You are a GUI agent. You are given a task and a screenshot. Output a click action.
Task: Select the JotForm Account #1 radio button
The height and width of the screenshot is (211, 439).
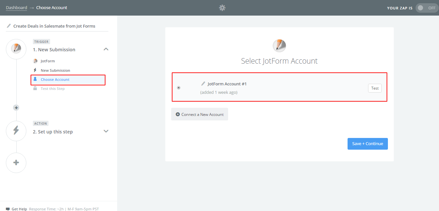[178, 88]
